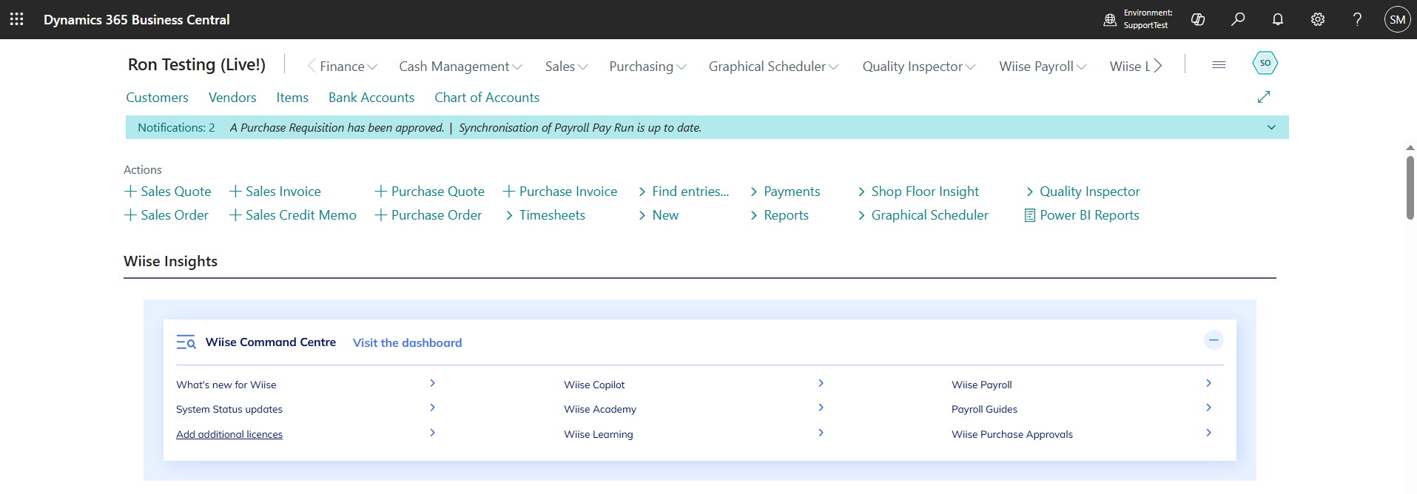
Task: Click arrow next to Wiise Learning
Action: [x=821, y=433]
